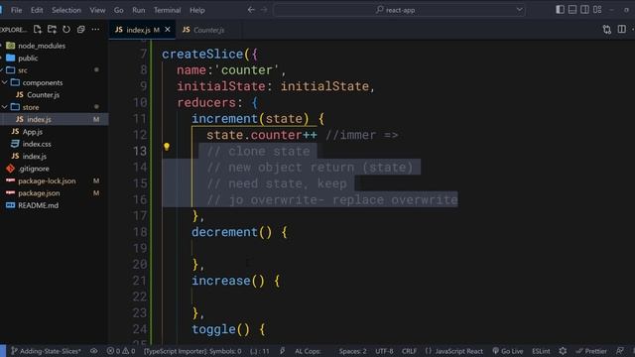
Task: Click line number 13 in the gutter
Action: click(x=140, y=151)
